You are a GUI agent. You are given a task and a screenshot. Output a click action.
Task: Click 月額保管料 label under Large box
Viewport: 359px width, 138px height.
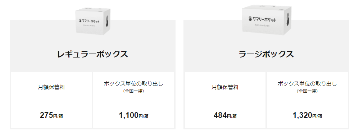coord(225,87)
